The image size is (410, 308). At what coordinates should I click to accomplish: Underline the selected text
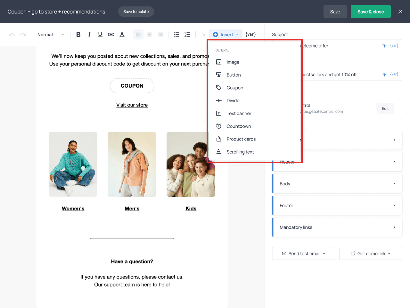coord(100,35)
